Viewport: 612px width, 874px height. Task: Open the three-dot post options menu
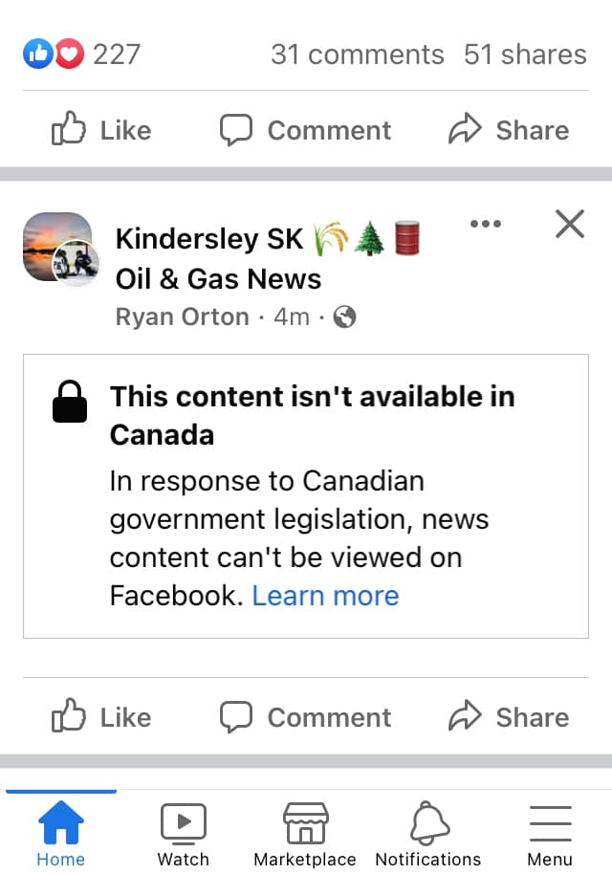(x=486, y=225)
